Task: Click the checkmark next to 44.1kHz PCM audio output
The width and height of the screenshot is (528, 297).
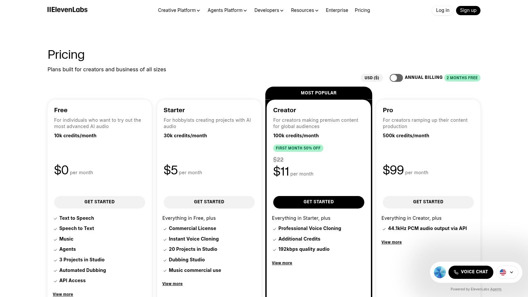Action: point(384,229)
